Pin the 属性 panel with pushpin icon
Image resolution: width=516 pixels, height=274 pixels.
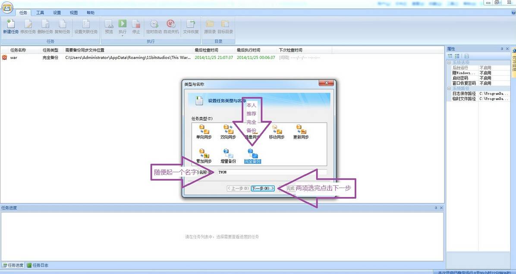(x=502, y=49)
